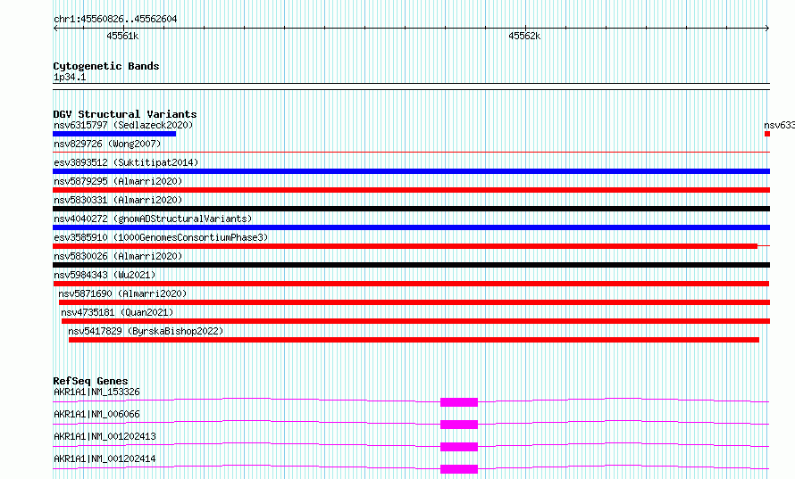Click the red nsv5879295 variant bar
This screenshot has height=479, width=795.
coord(411,190)
